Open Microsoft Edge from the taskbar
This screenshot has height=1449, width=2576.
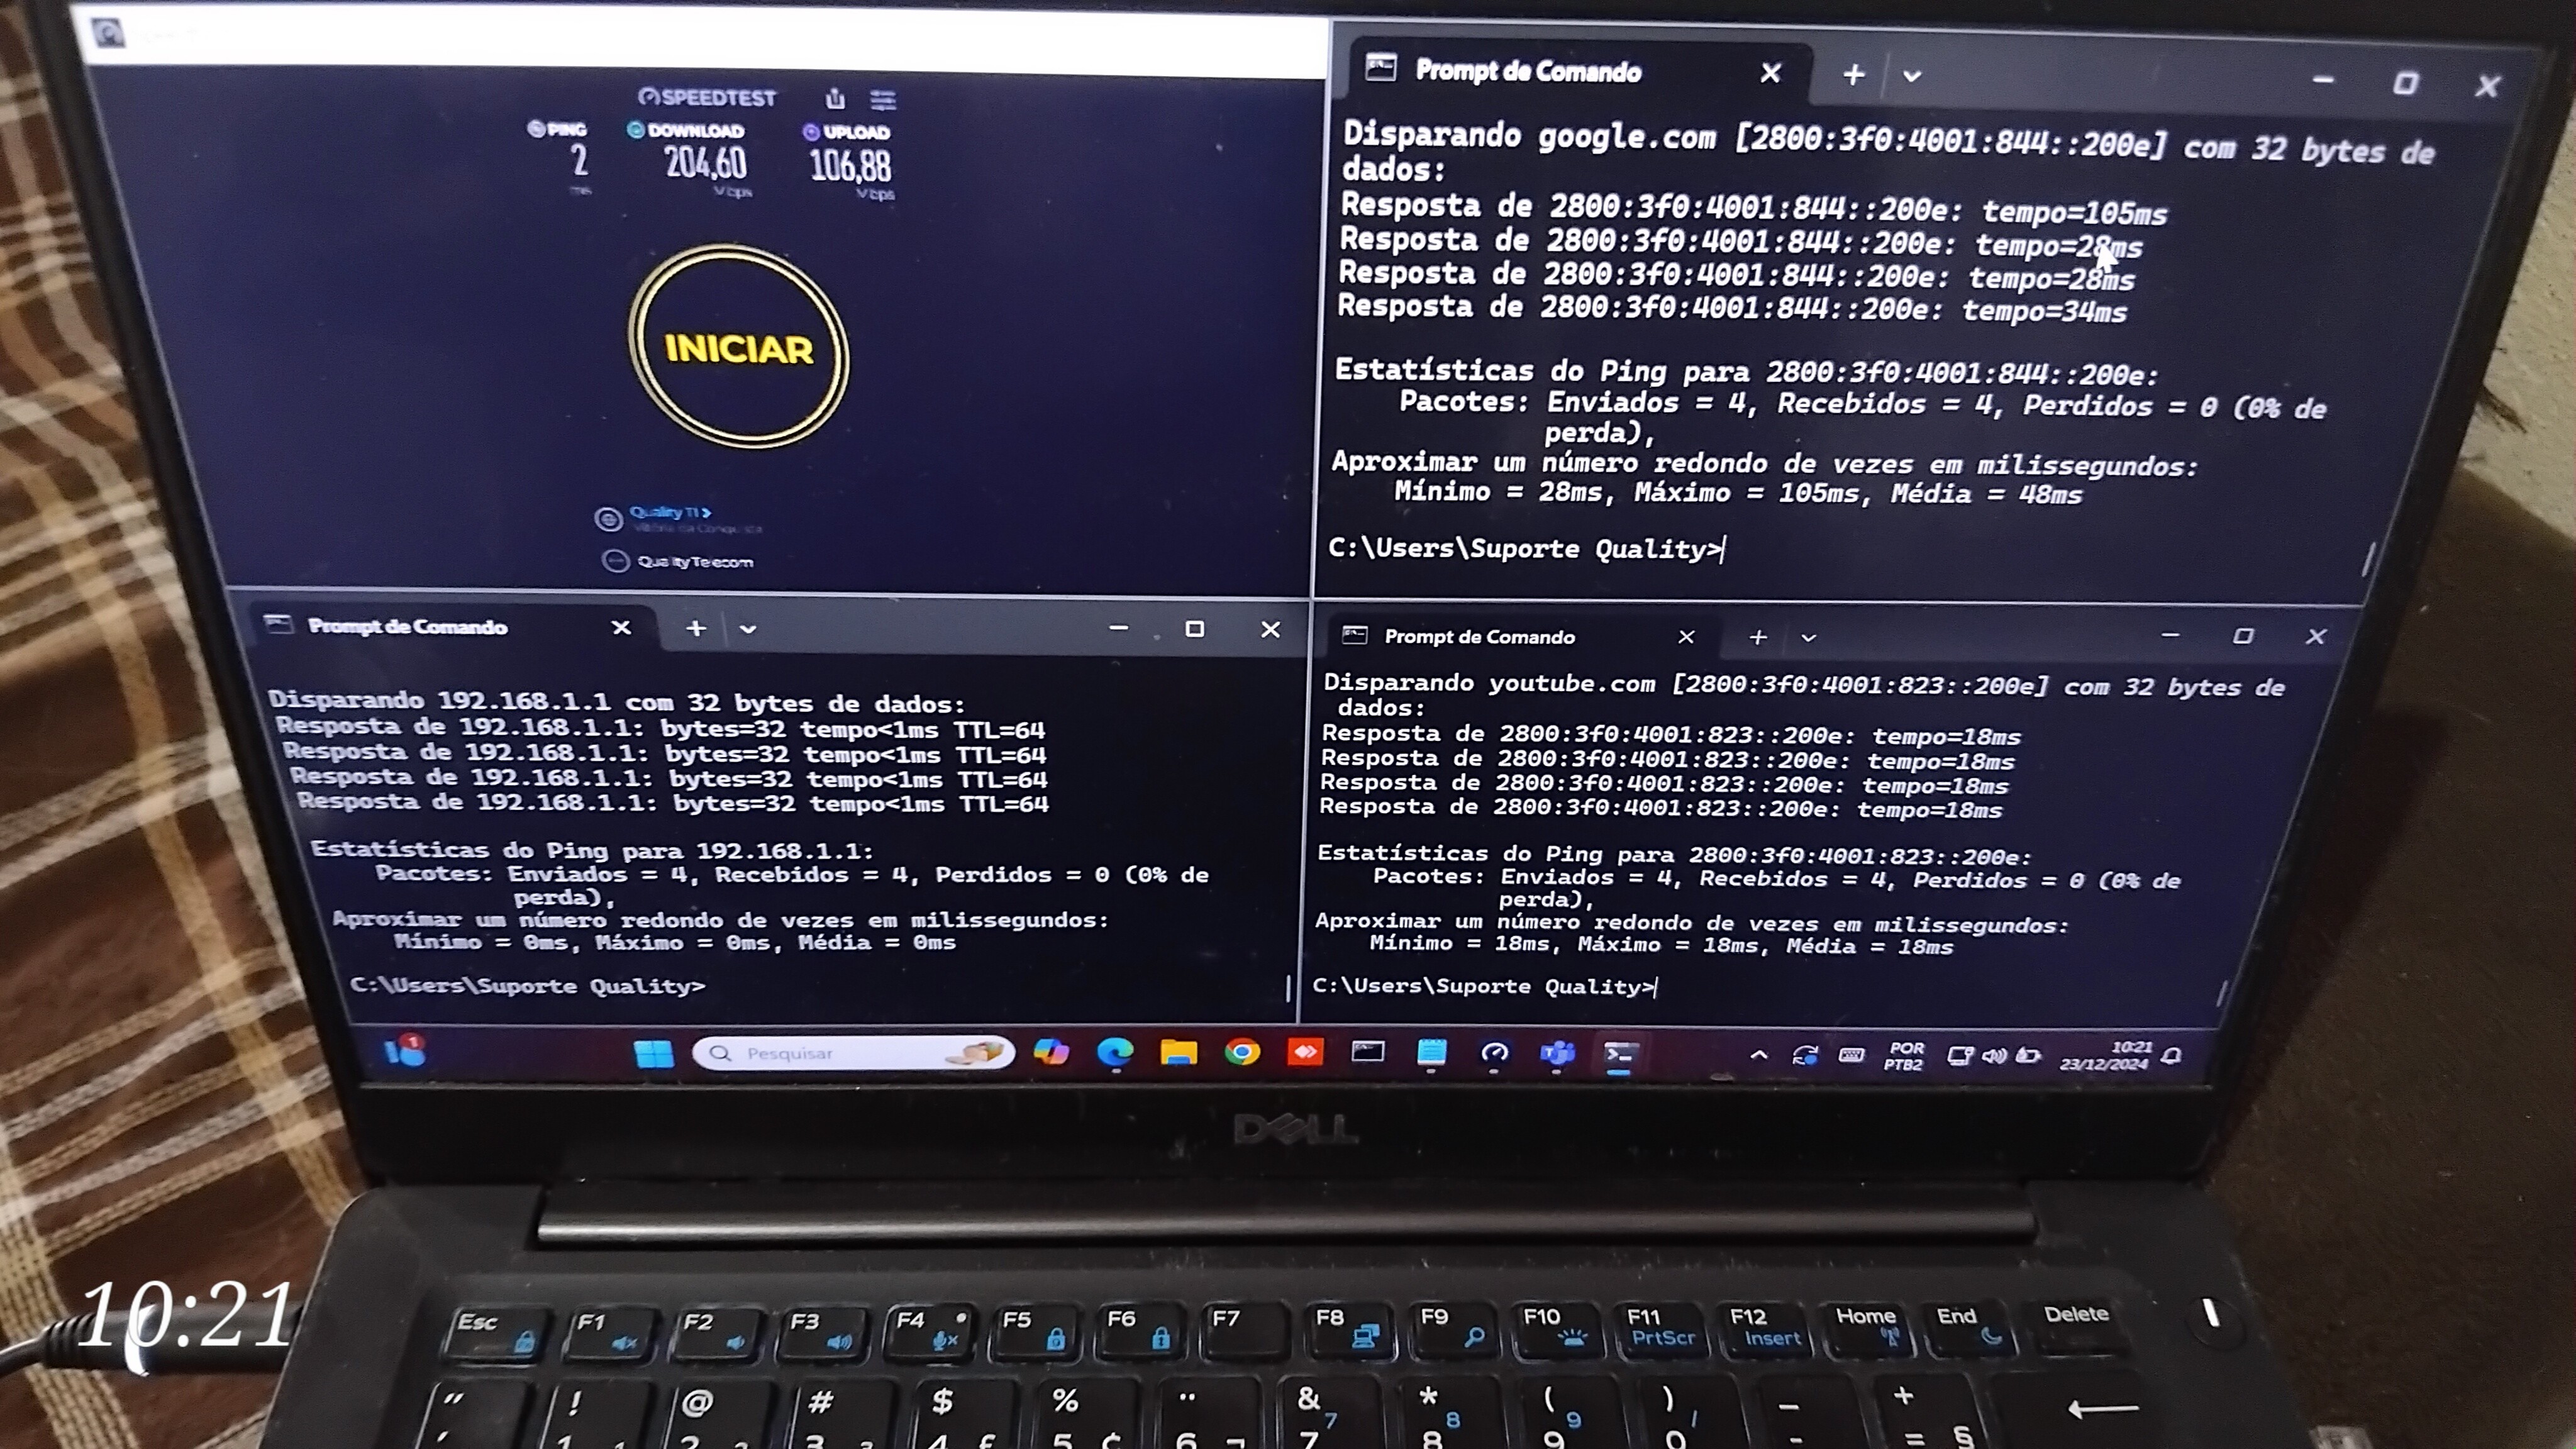pos(1115,1052)
